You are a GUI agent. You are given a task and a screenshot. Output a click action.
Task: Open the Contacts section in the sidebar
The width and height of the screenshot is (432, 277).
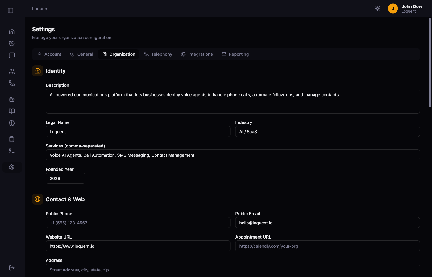11,71
